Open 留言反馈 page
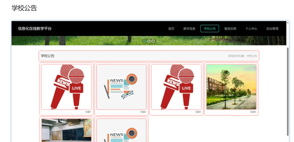Image resolution: width=294 pixels, height=142 pixels. coord(230,29)
